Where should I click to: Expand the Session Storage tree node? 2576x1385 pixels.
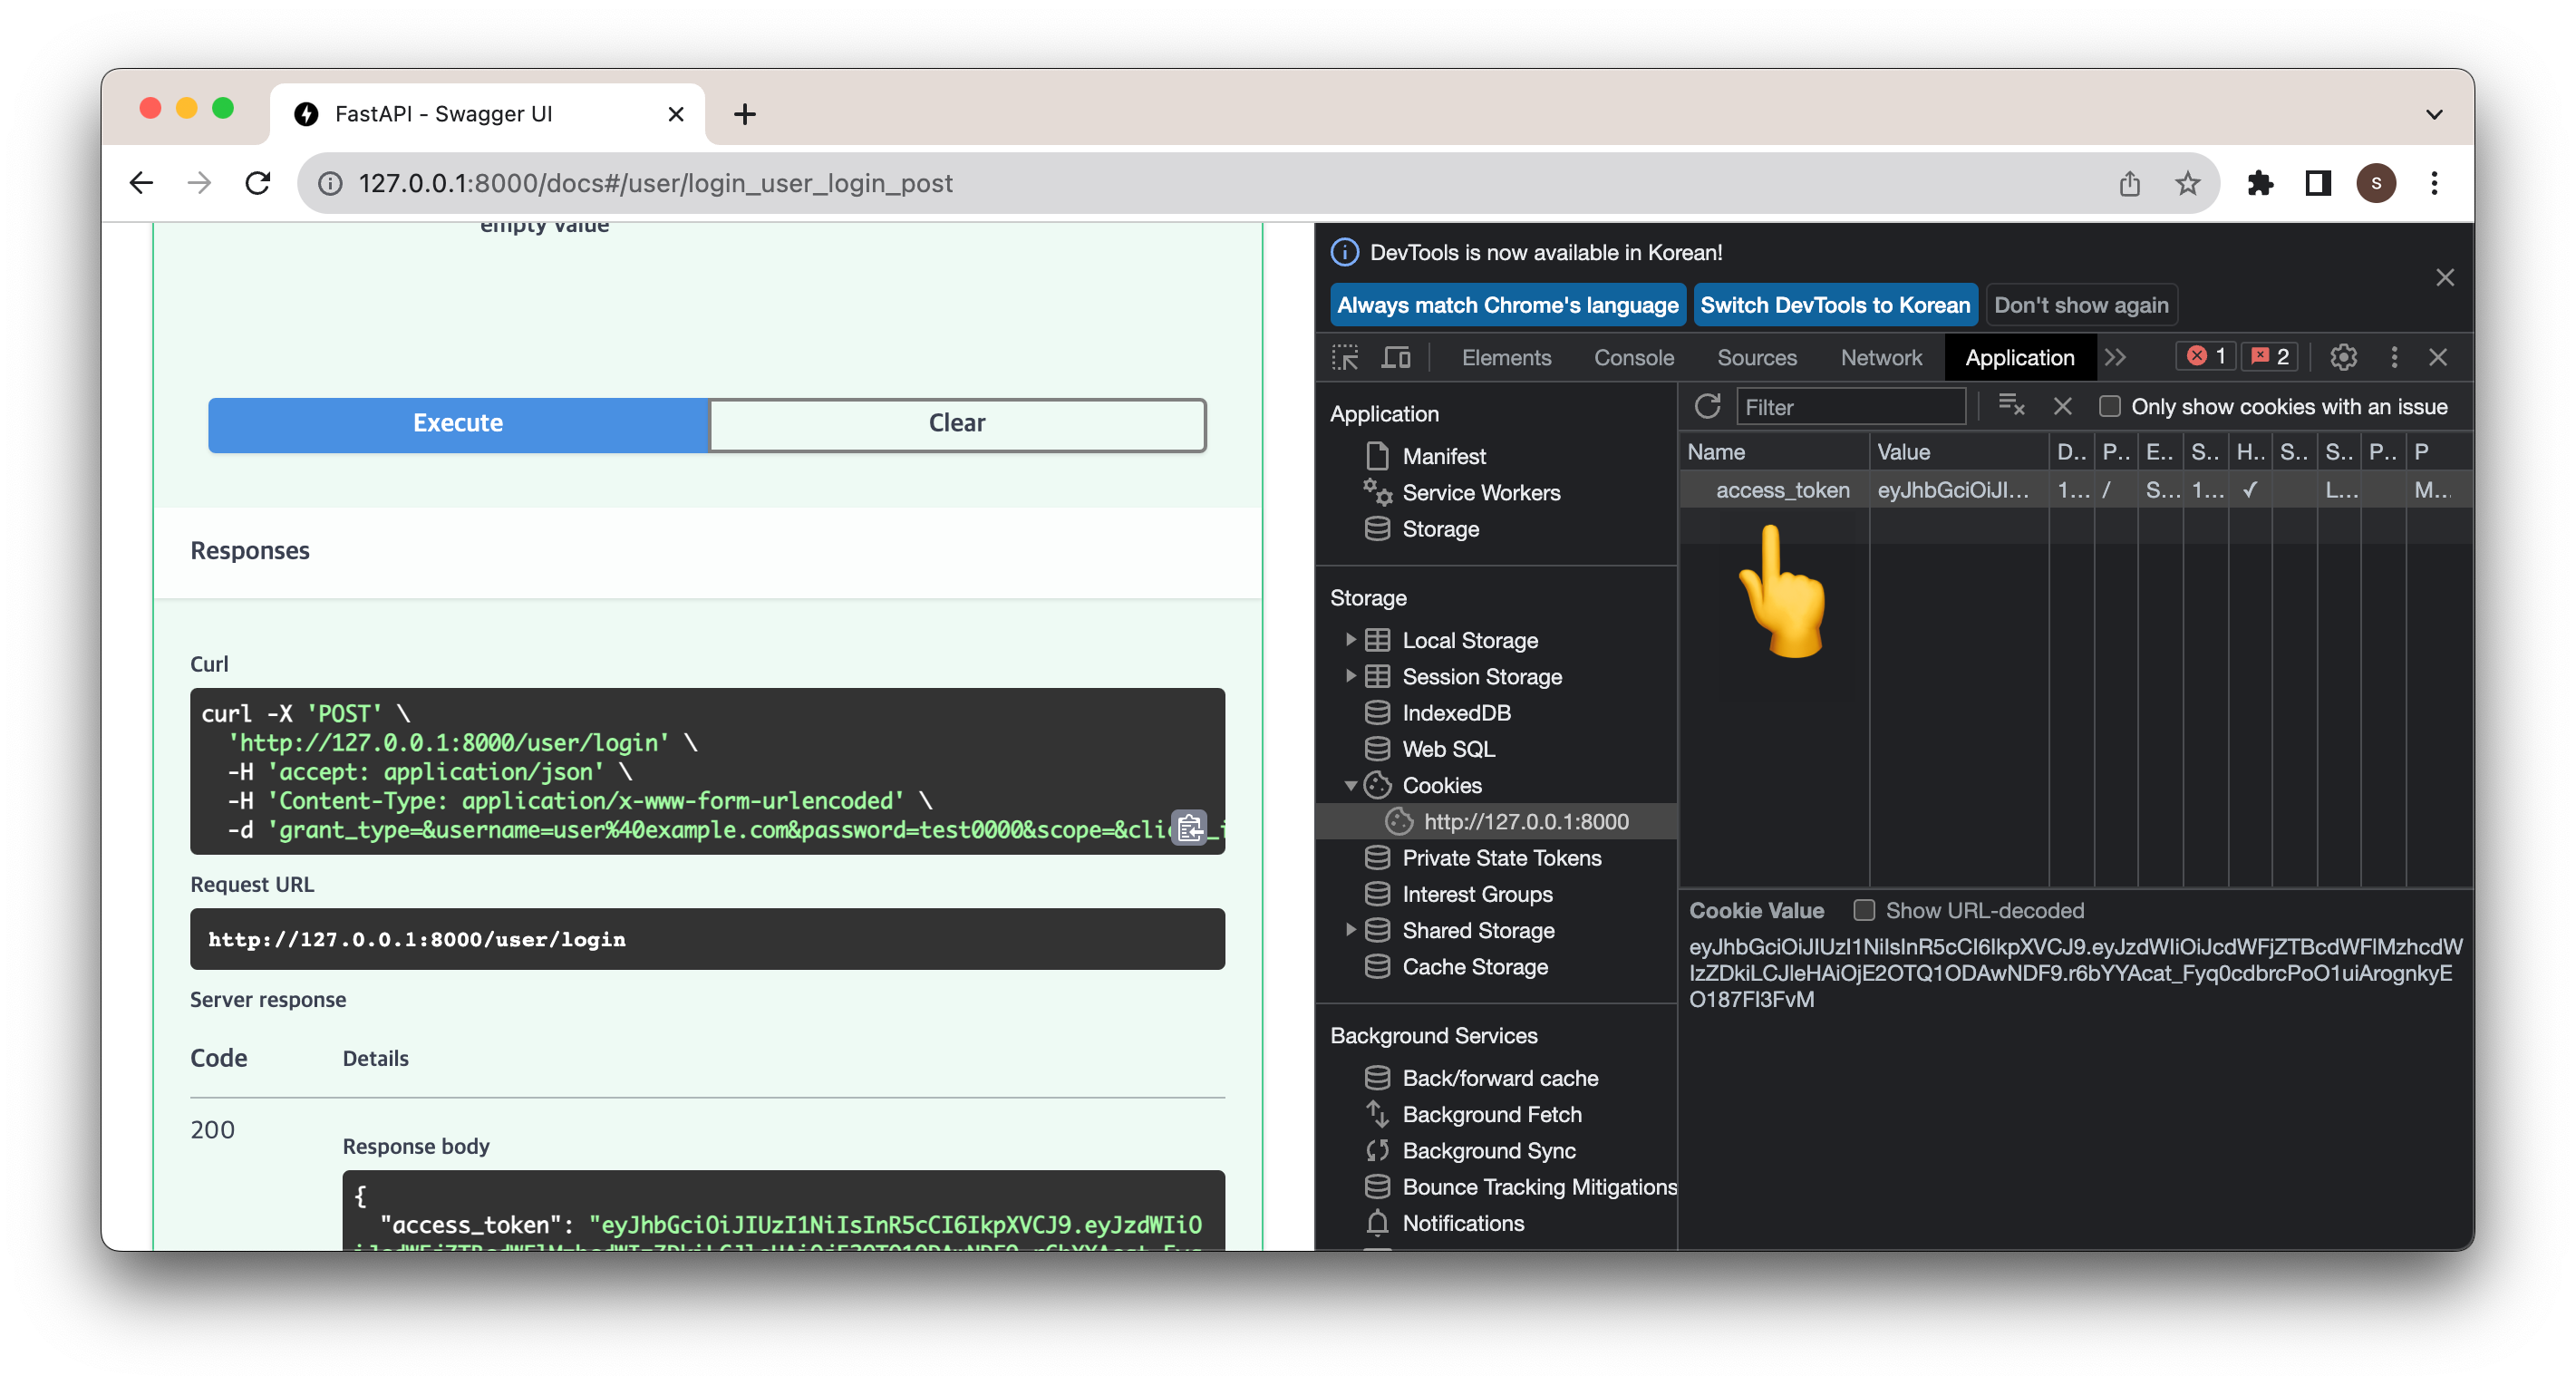[x=1350, y=676]
